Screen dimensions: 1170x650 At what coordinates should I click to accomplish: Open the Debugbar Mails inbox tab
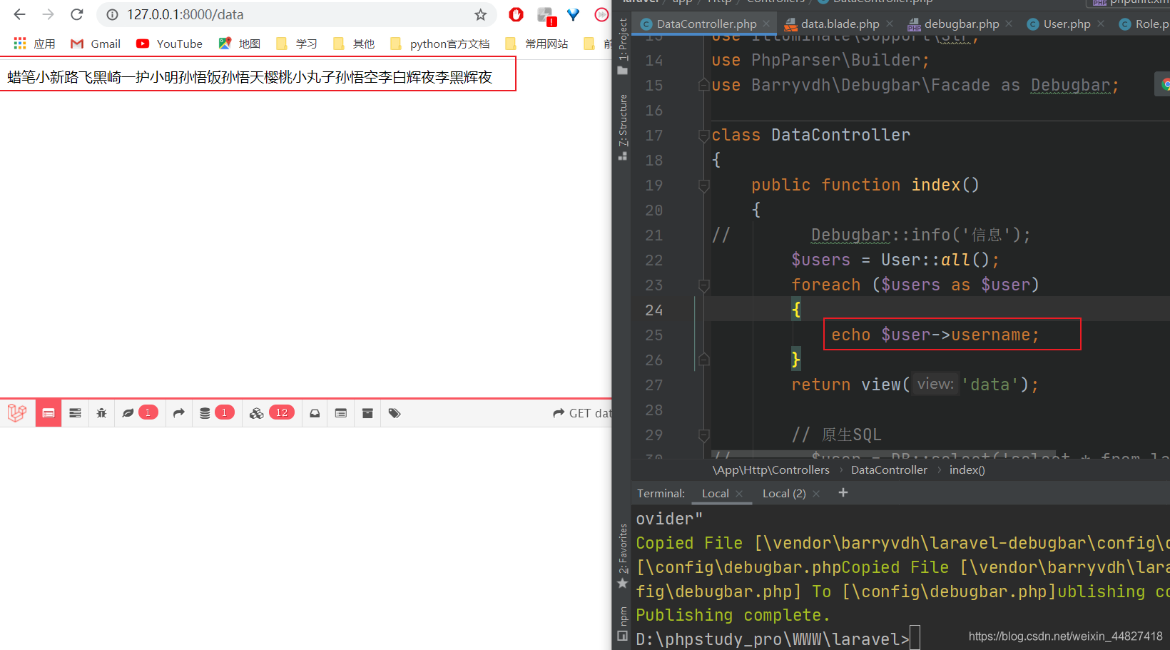click(x=315, y=413)
